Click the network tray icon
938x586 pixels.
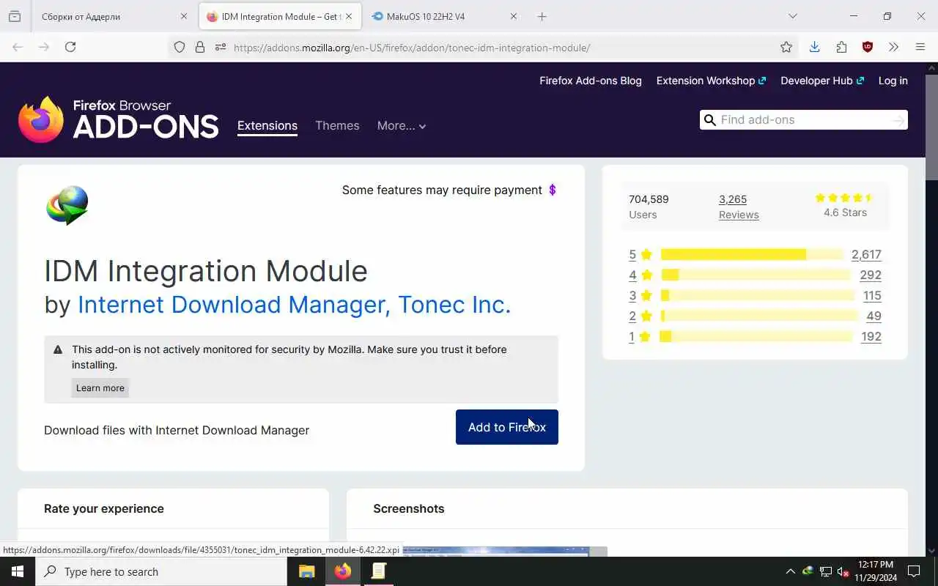pos(826,571)
